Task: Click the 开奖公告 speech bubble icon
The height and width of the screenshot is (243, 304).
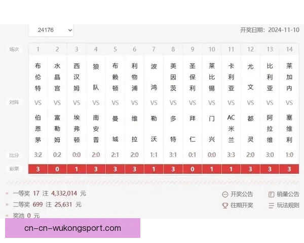Action: (225, 194)
